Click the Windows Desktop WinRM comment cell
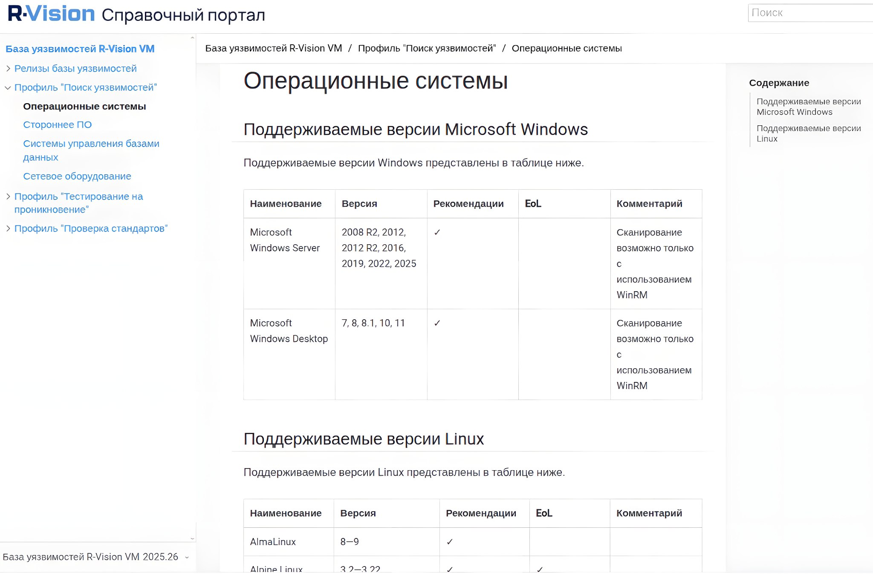 (x=656, y=354)
